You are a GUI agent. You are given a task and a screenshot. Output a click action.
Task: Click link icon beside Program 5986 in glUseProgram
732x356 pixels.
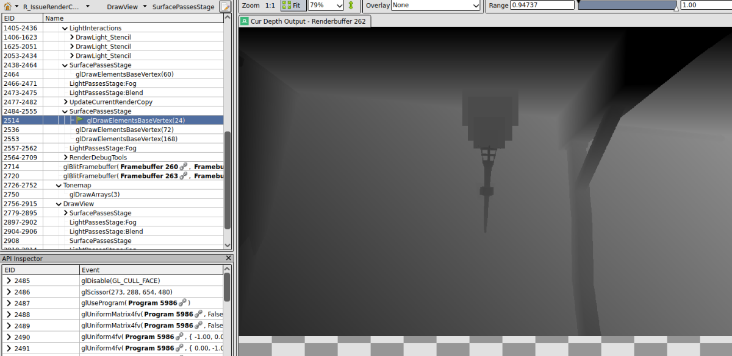[x=182, y=303]
